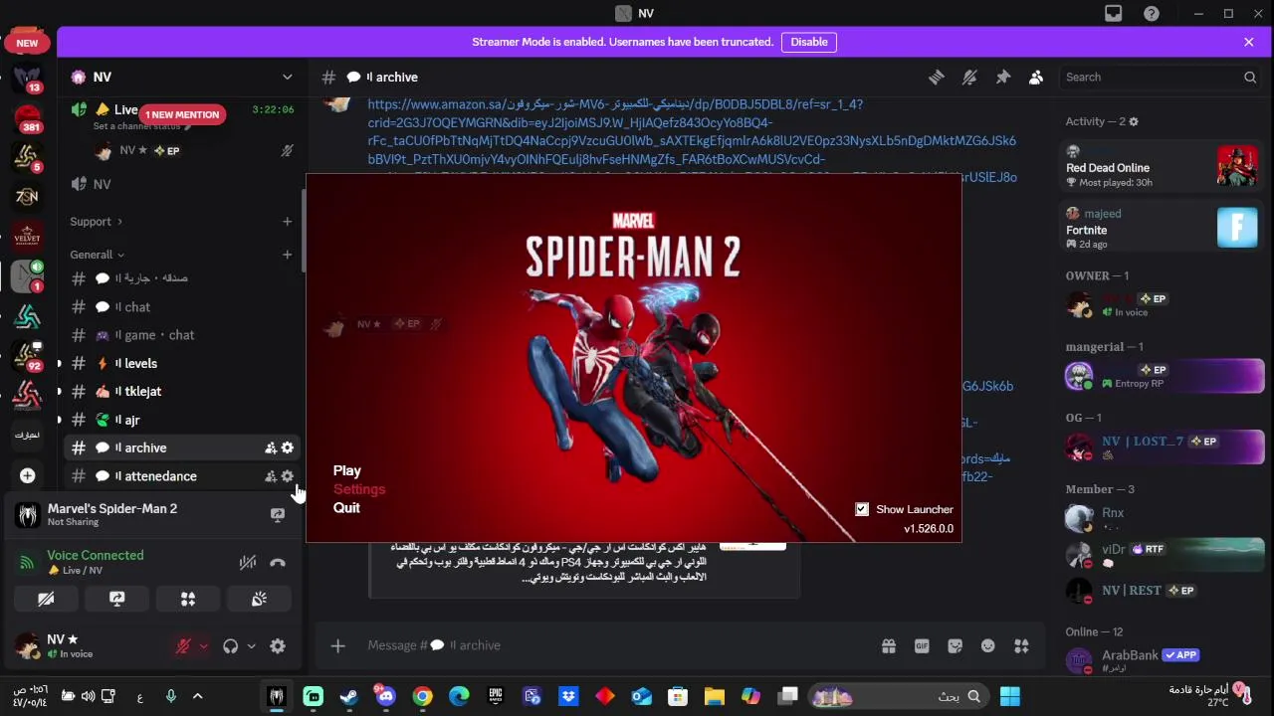Open notification settings bell in header

tap(969, 77)
